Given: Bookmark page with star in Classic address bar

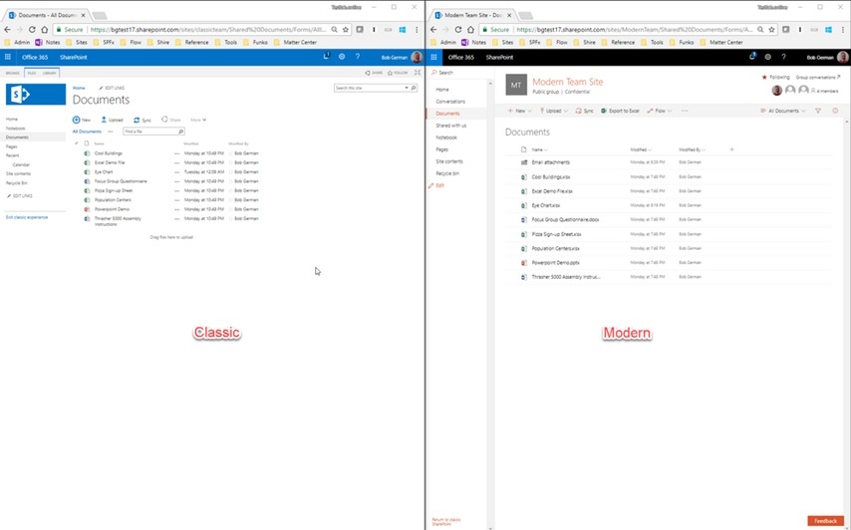Looking at the screenshot, I should (346, 30).
